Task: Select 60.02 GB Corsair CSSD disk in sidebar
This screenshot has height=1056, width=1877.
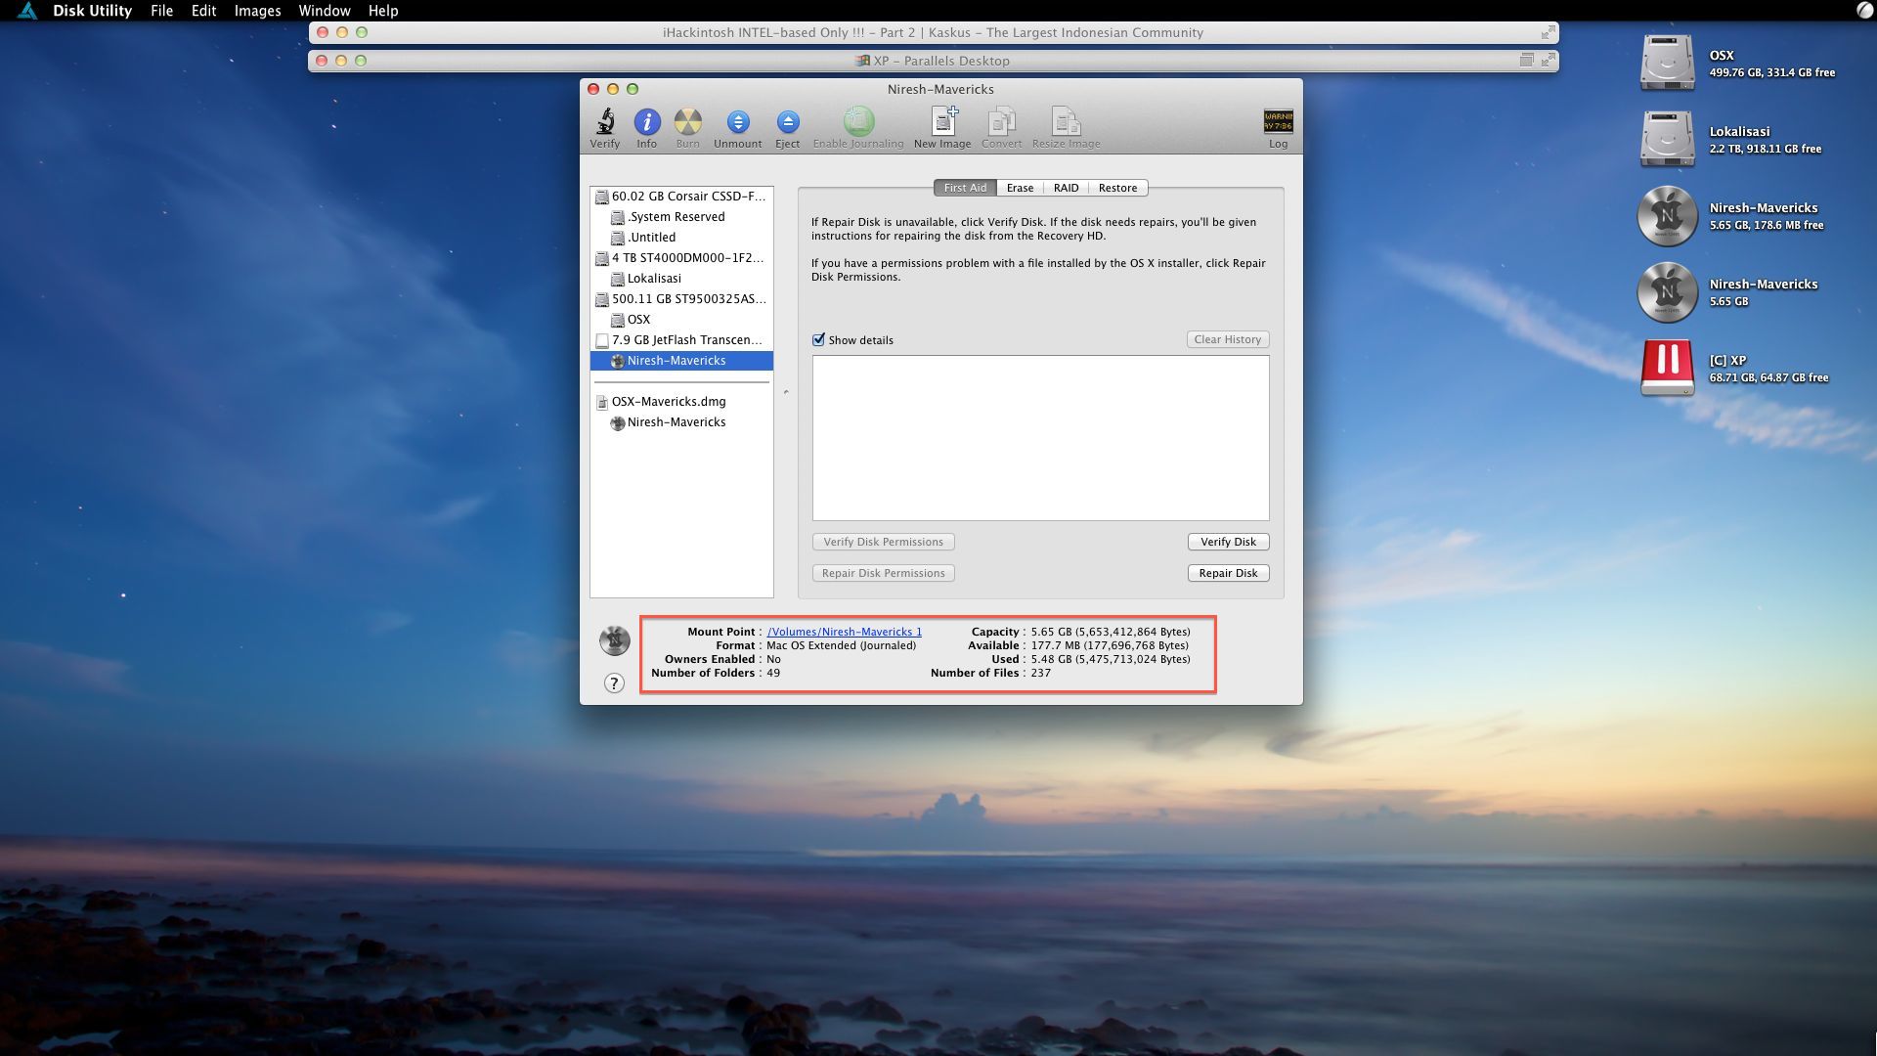Action: point(681,197)
